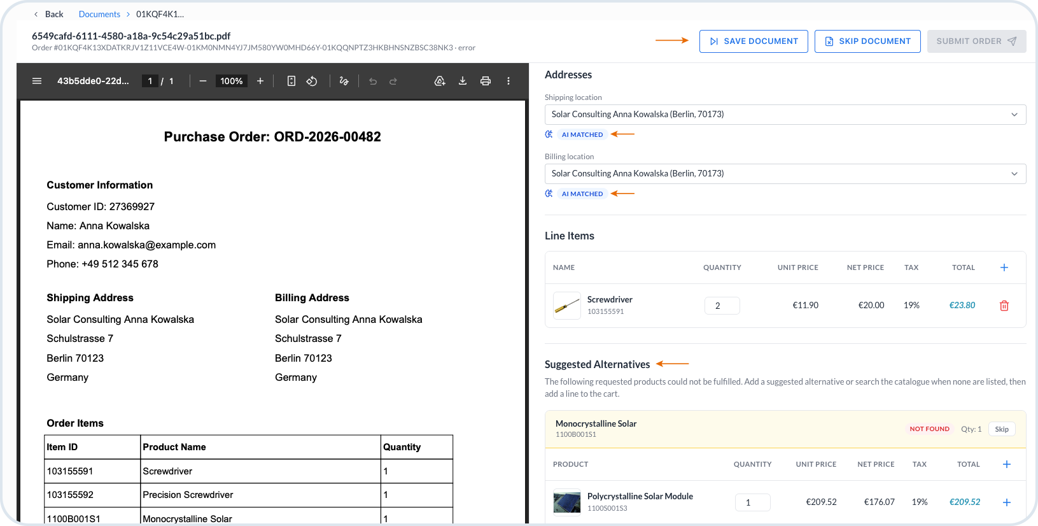Skip the Monocrystalline Solar suggestion
The image size is (1038, 526).
tap(1002, 429)
